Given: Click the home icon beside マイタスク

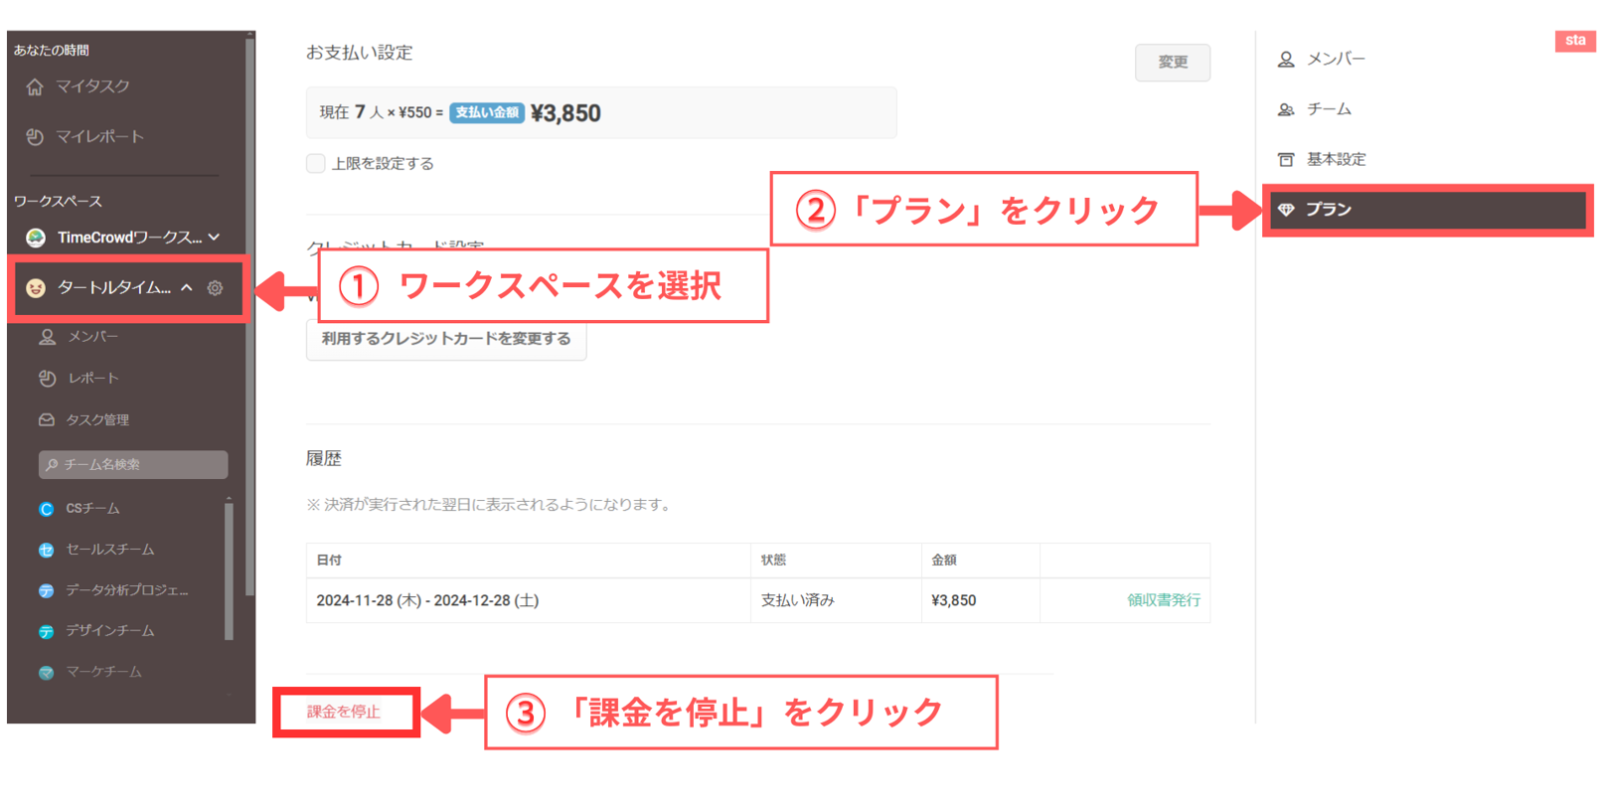Looking at the screenshot, I should [x=35, y=86].
